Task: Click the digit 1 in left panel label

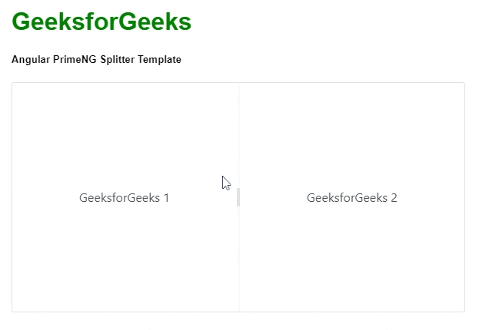Action: point(165,198)
